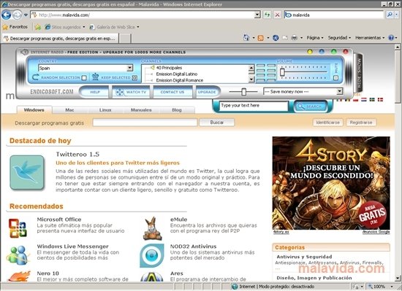Click the radio toolbar SEARCH button
The width and height of the screenshot is (402, 291).
[x=310, y=106]
